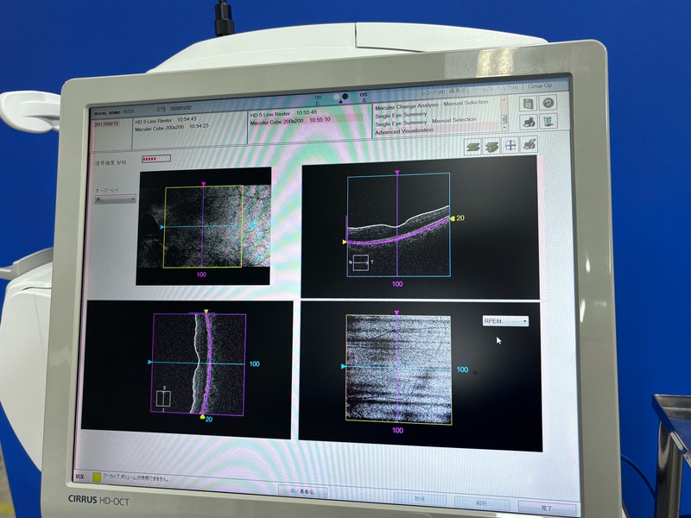Click the save (floppy disk) icon

[x=527, y=103]
